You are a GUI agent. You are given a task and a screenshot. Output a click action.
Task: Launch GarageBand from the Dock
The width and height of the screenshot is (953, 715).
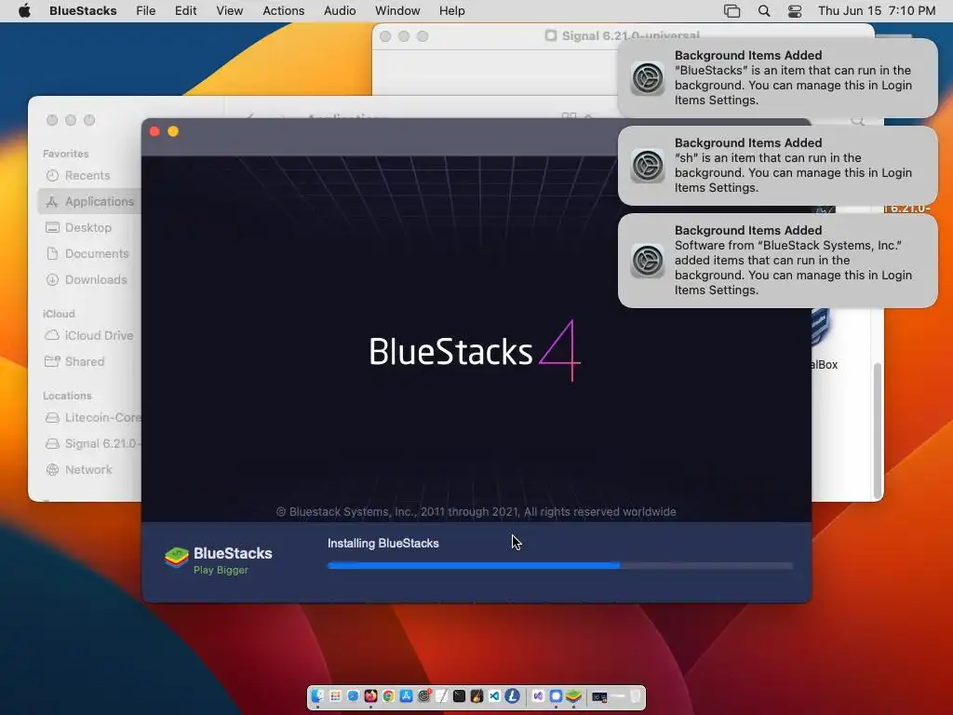tap(476, 696)
